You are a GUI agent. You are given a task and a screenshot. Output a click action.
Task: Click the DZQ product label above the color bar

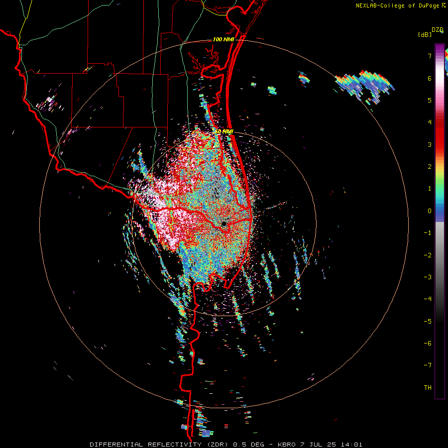click(x=438, y=30)
